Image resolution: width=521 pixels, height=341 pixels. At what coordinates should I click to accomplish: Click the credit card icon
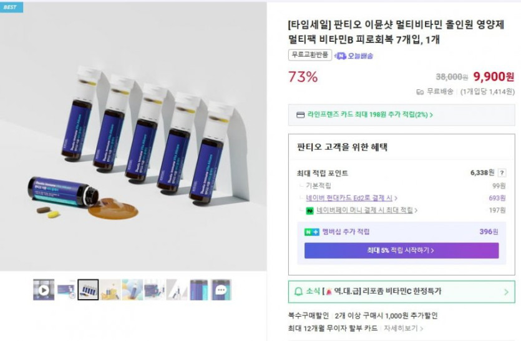300,115
